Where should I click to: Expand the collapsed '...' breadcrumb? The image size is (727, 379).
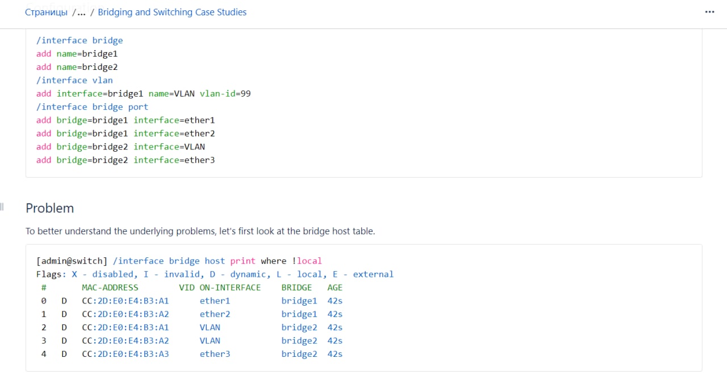[x=81, y=12]
